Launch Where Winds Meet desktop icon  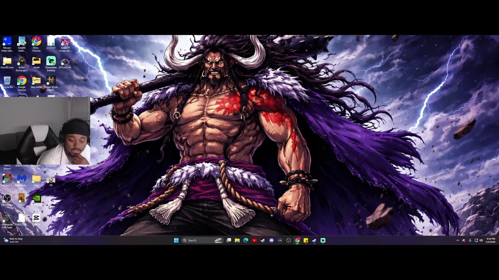click(x=51, y=84)
